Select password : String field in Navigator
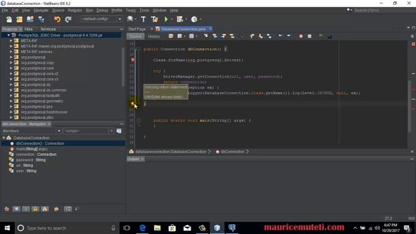 [x=31, y=160]
